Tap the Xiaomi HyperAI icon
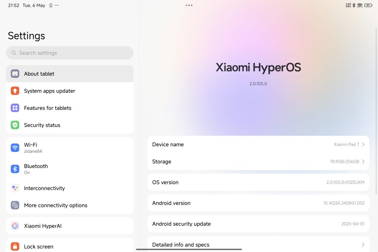Viewport: 378px width, 252px height. (x=15, y=226)
